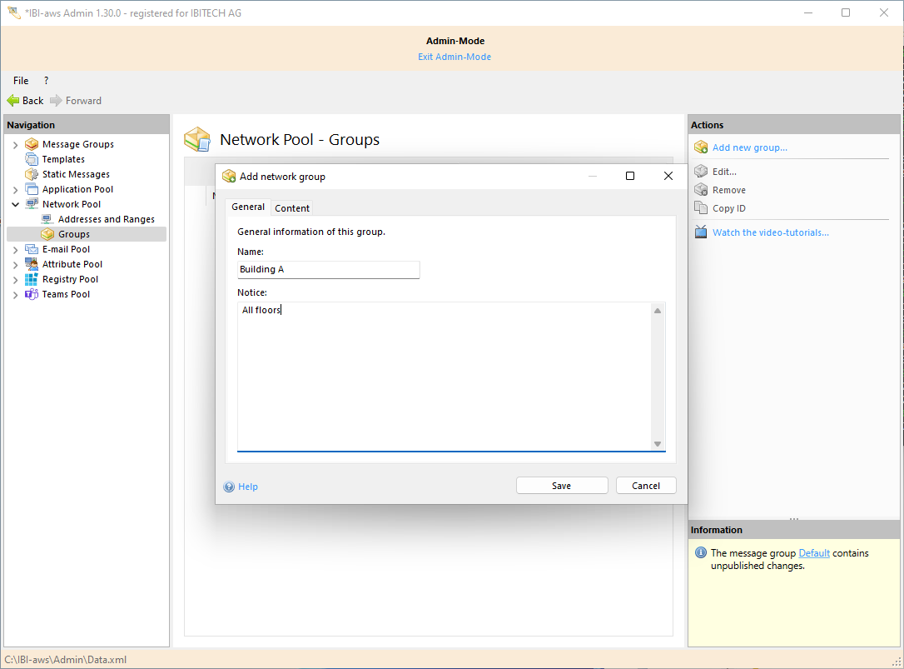904x669 pixels.
Task: Expand the E-mail Pool tree node
Action: pyautogui.click(x=15, y=250)
